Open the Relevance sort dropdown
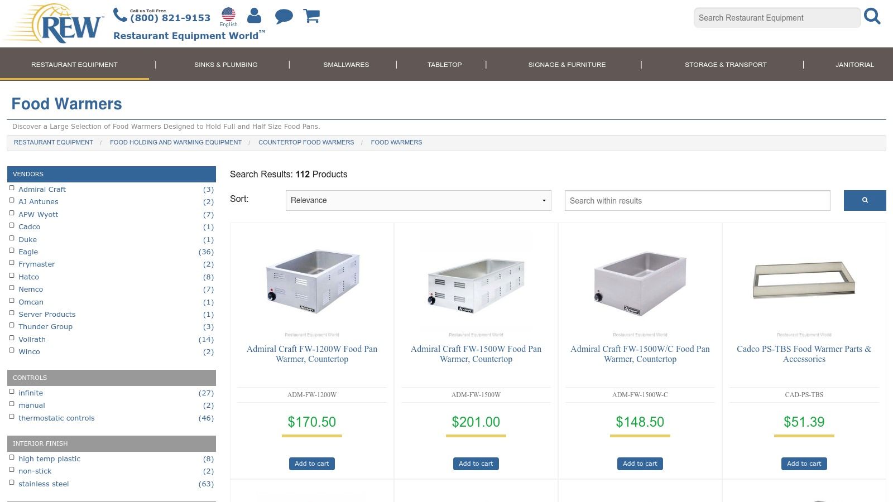Viewport: 893px width, 502px height. pyautogui.click(x=418, y=200)
